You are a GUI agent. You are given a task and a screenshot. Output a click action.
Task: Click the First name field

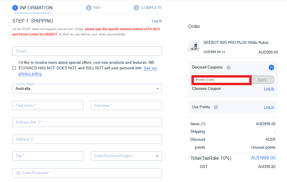click(48, 105)
